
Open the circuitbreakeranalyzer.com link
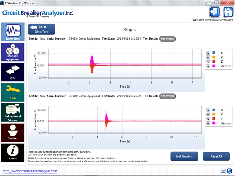(30, 171)
